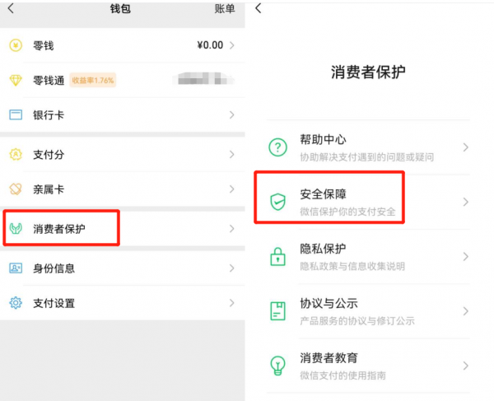Tap the 身份信息 ID icon
Screen dimensions: 494x401
(15, 268)
